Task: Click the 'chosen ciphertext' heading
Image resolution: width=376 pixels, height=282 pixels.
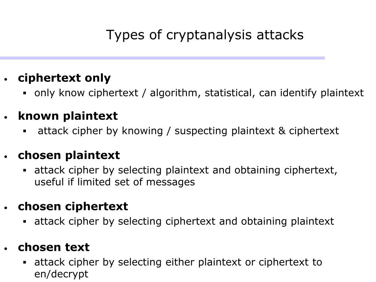Action: 73,206
